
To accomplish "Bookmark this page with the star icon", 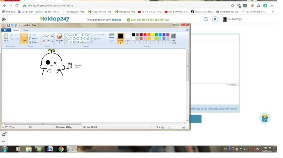I will 232,6.
